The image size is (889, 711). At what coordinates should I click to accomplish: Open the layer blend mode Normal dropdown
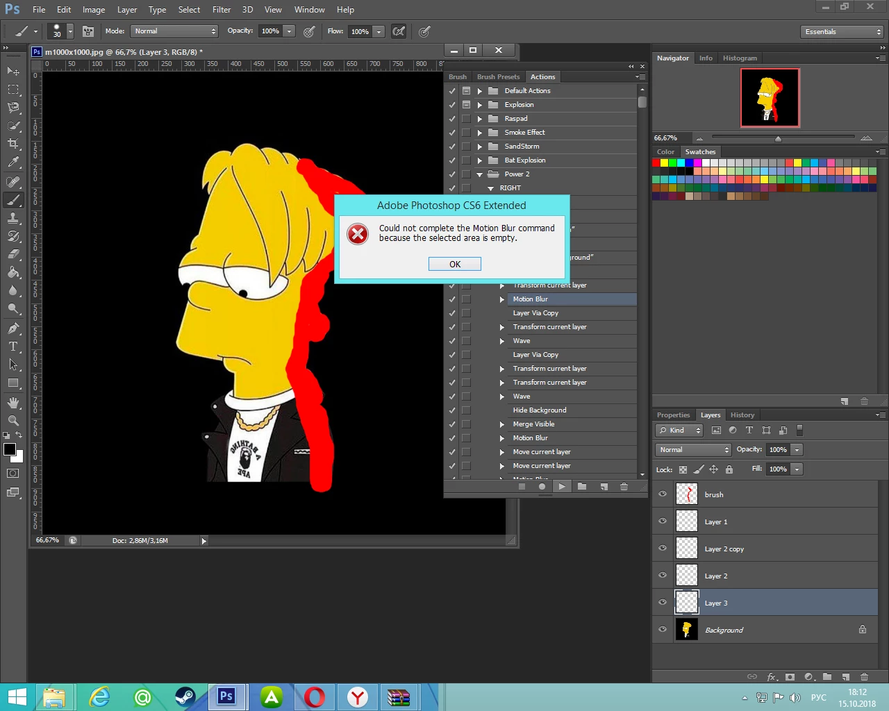click(x=693, y=450)
